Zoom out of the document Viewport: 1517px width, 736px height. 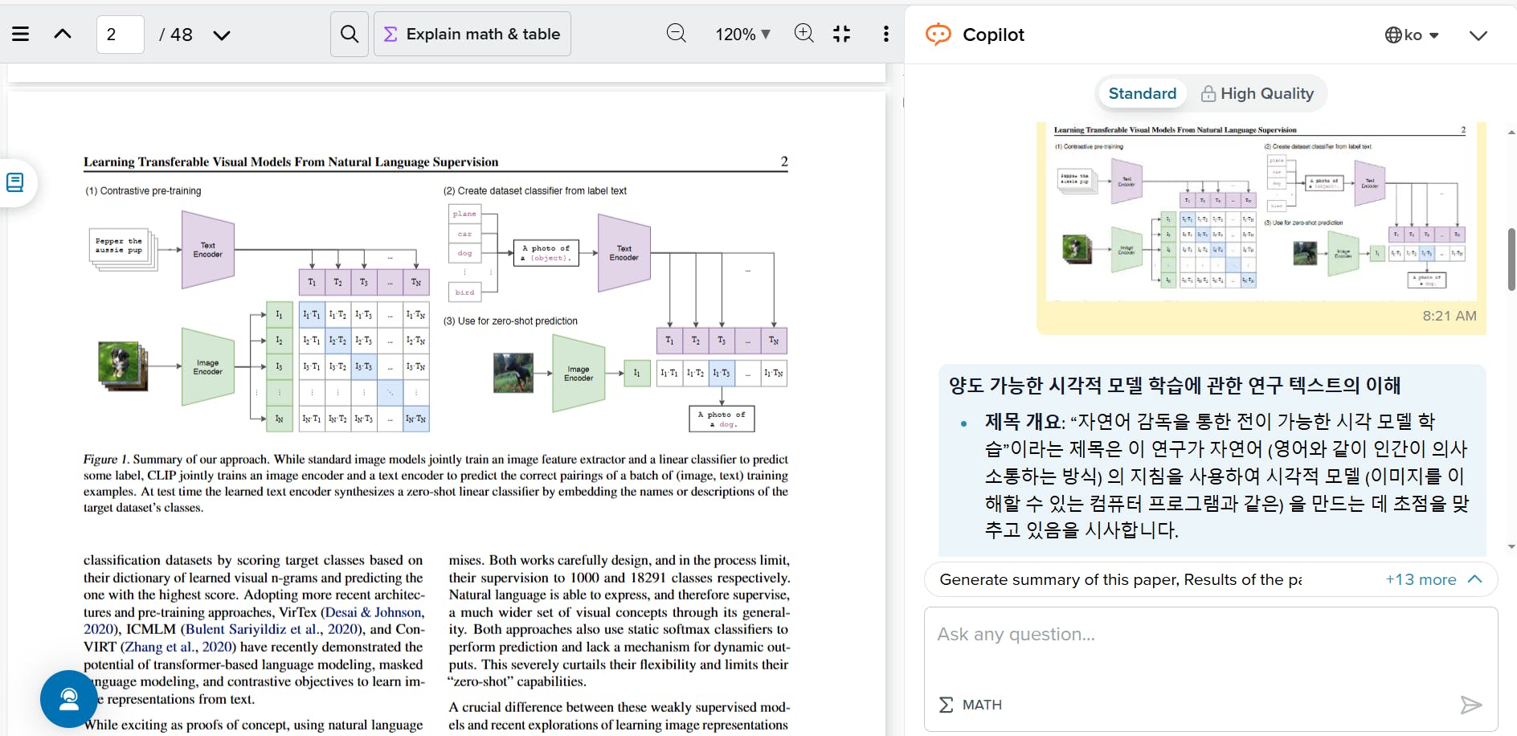click(677, 33)
